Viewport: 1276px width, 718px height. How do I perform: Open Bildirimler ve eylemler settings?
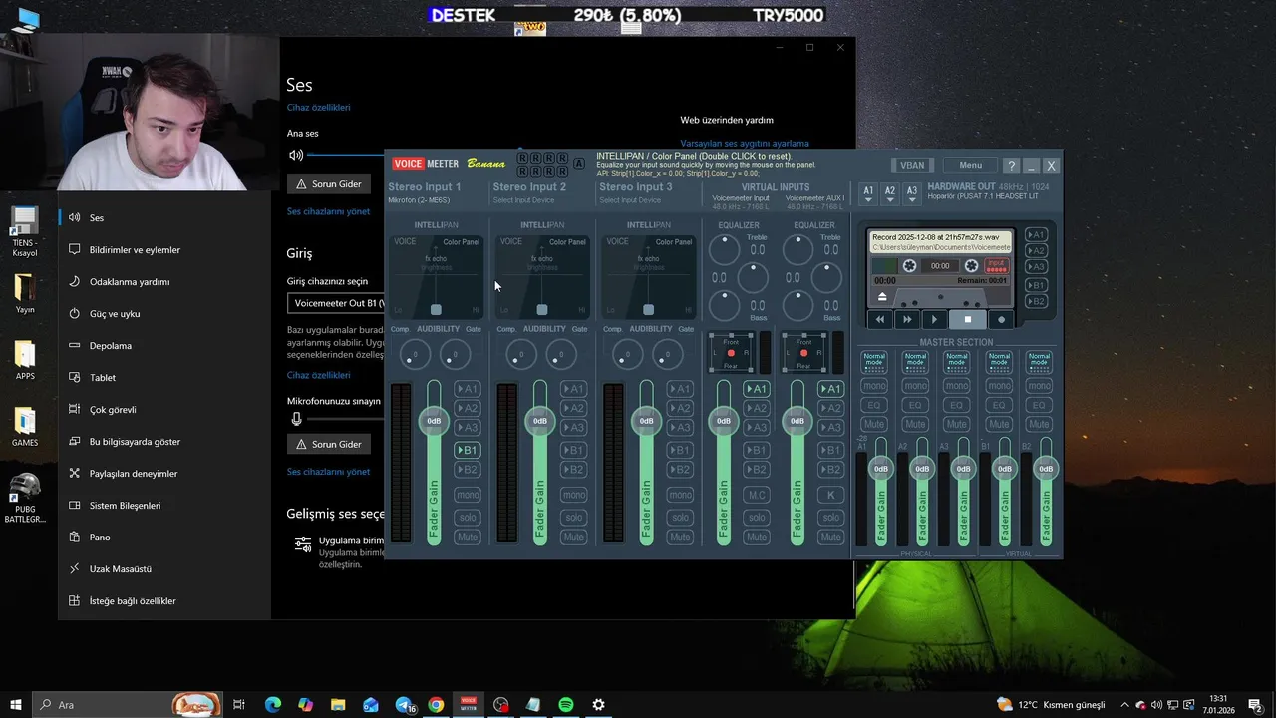[135, 250]
